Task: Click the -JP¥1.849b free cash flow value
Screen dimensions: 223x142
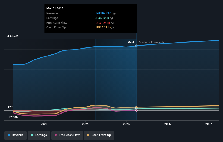Action: 102,23
